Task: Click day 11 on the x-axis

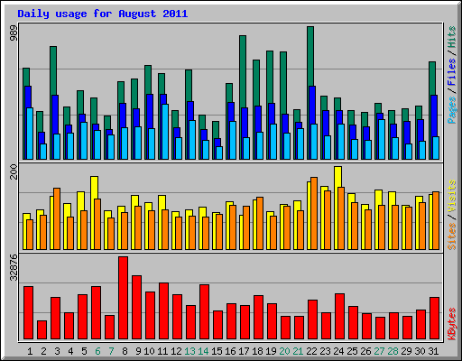Action: [x=162, y=351]
